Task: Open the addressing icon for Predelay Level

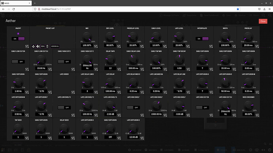Action: pyautogui.click(x=142, y=46)
